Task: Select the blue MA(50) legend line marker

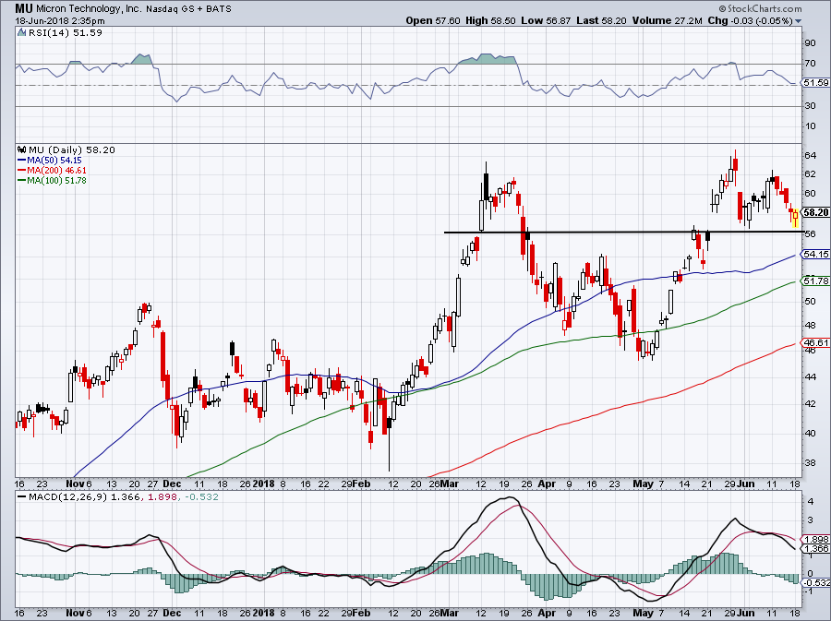Action: 22,161
